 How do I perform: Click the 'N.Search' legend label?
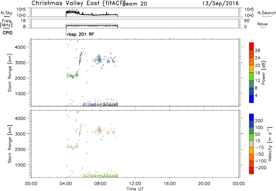[266, 13]
